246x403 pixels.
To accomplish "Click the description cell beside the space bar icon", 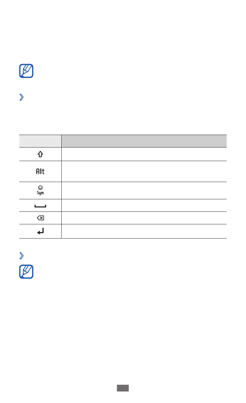I will (144, 205).
